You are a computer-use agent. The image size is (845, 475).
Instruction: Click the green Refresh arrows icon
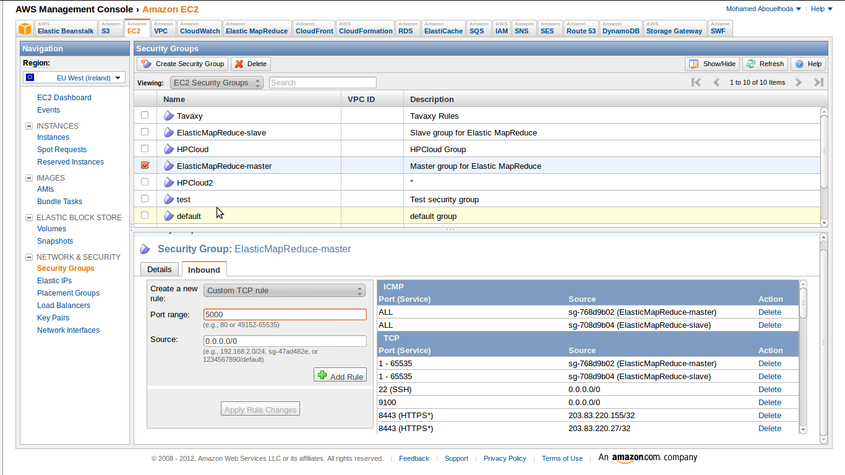[x=751, y=64]
